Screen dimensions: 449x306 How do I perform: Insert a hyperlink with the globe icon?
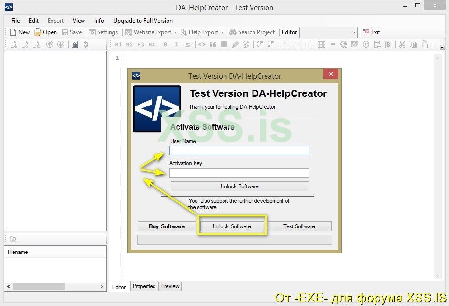pos(344,44)
